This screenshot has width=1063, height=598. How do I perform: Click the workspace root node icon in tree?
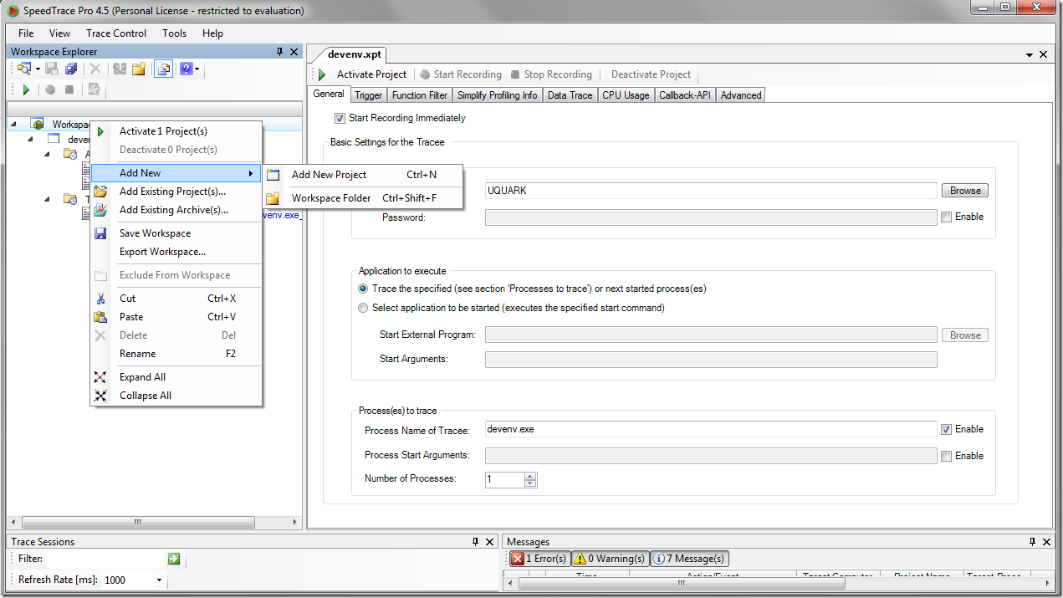pyautogui.click(x=38, y=124)
